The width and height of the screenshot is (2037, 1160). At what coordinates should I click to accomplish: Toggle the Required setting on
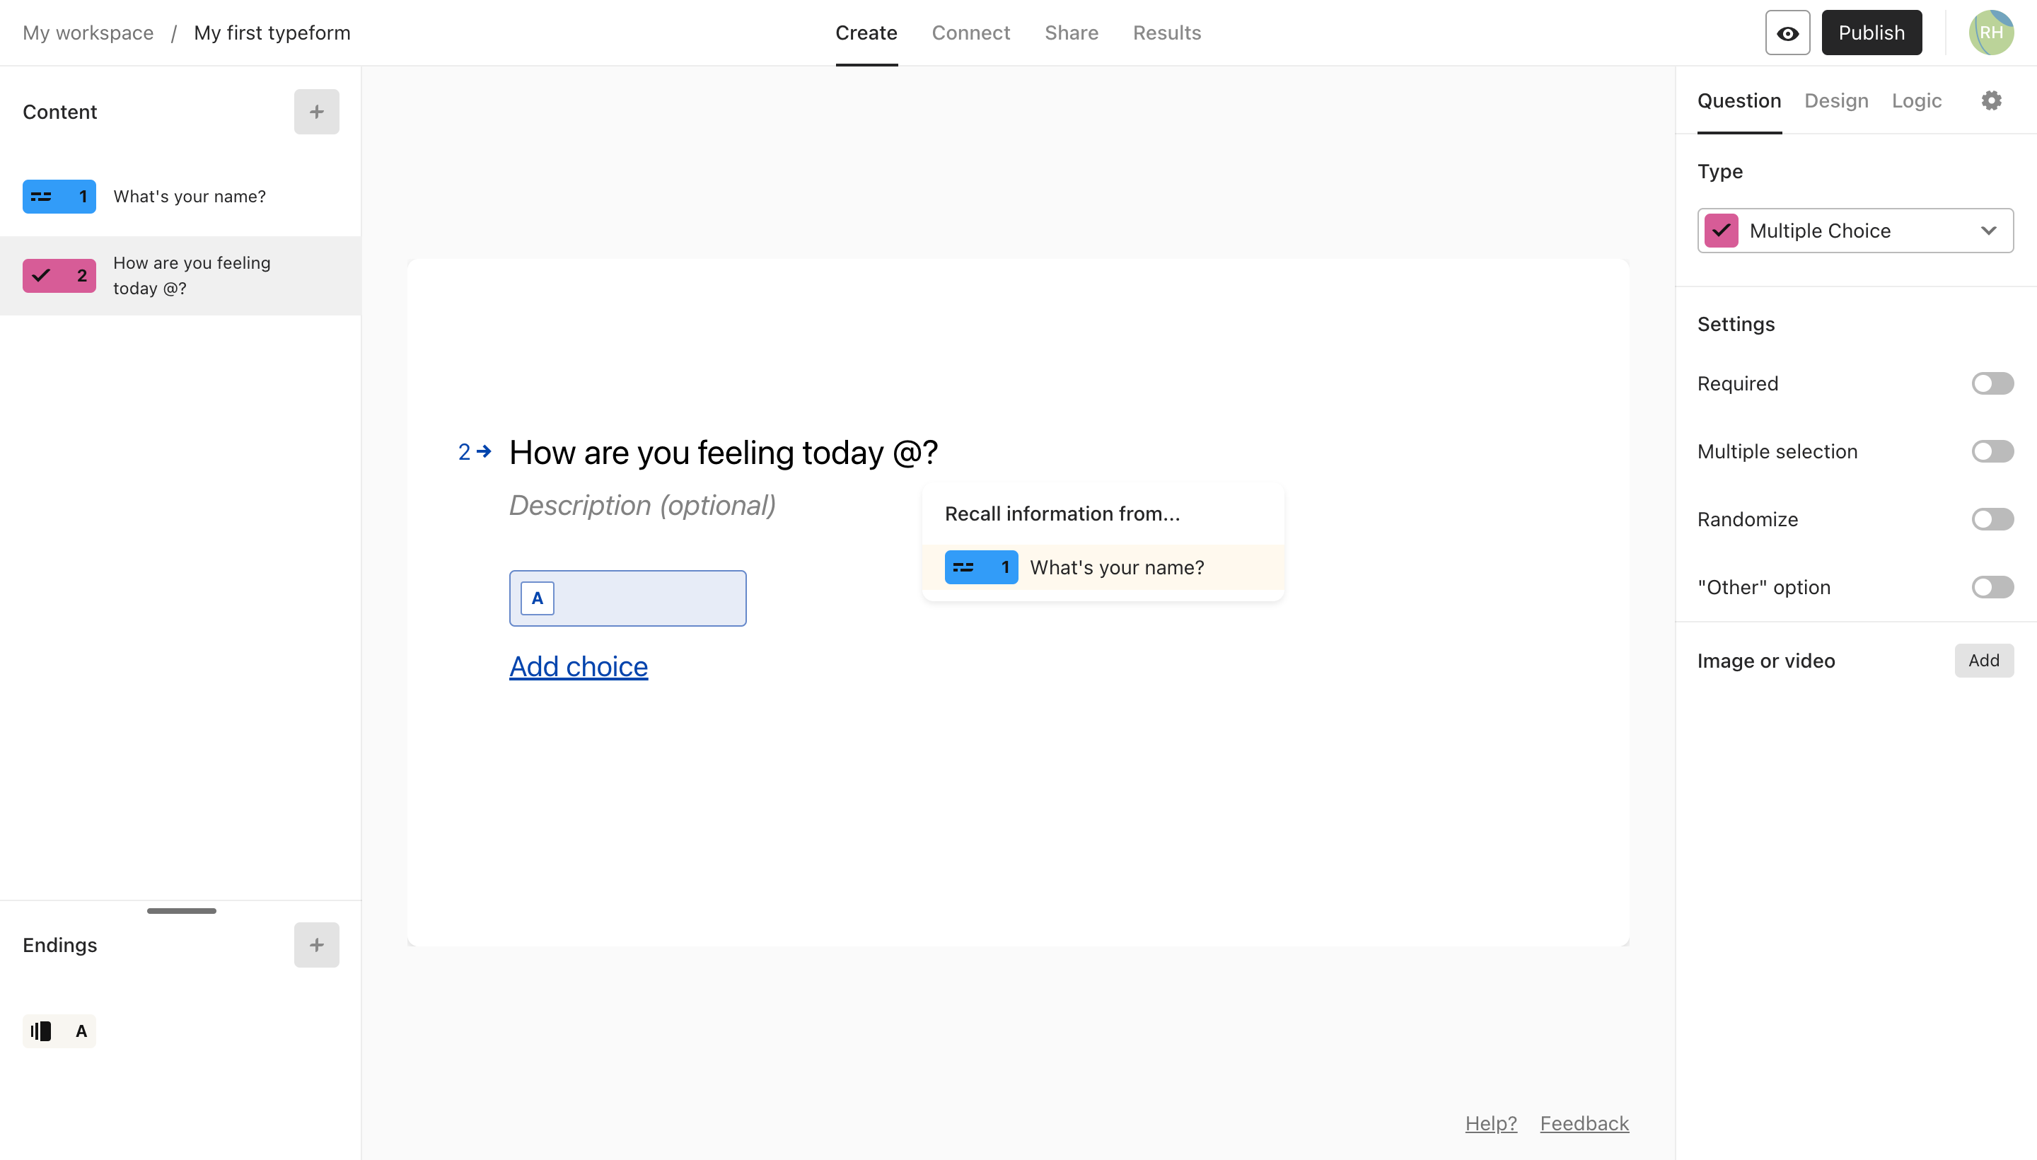(1992, 382)
